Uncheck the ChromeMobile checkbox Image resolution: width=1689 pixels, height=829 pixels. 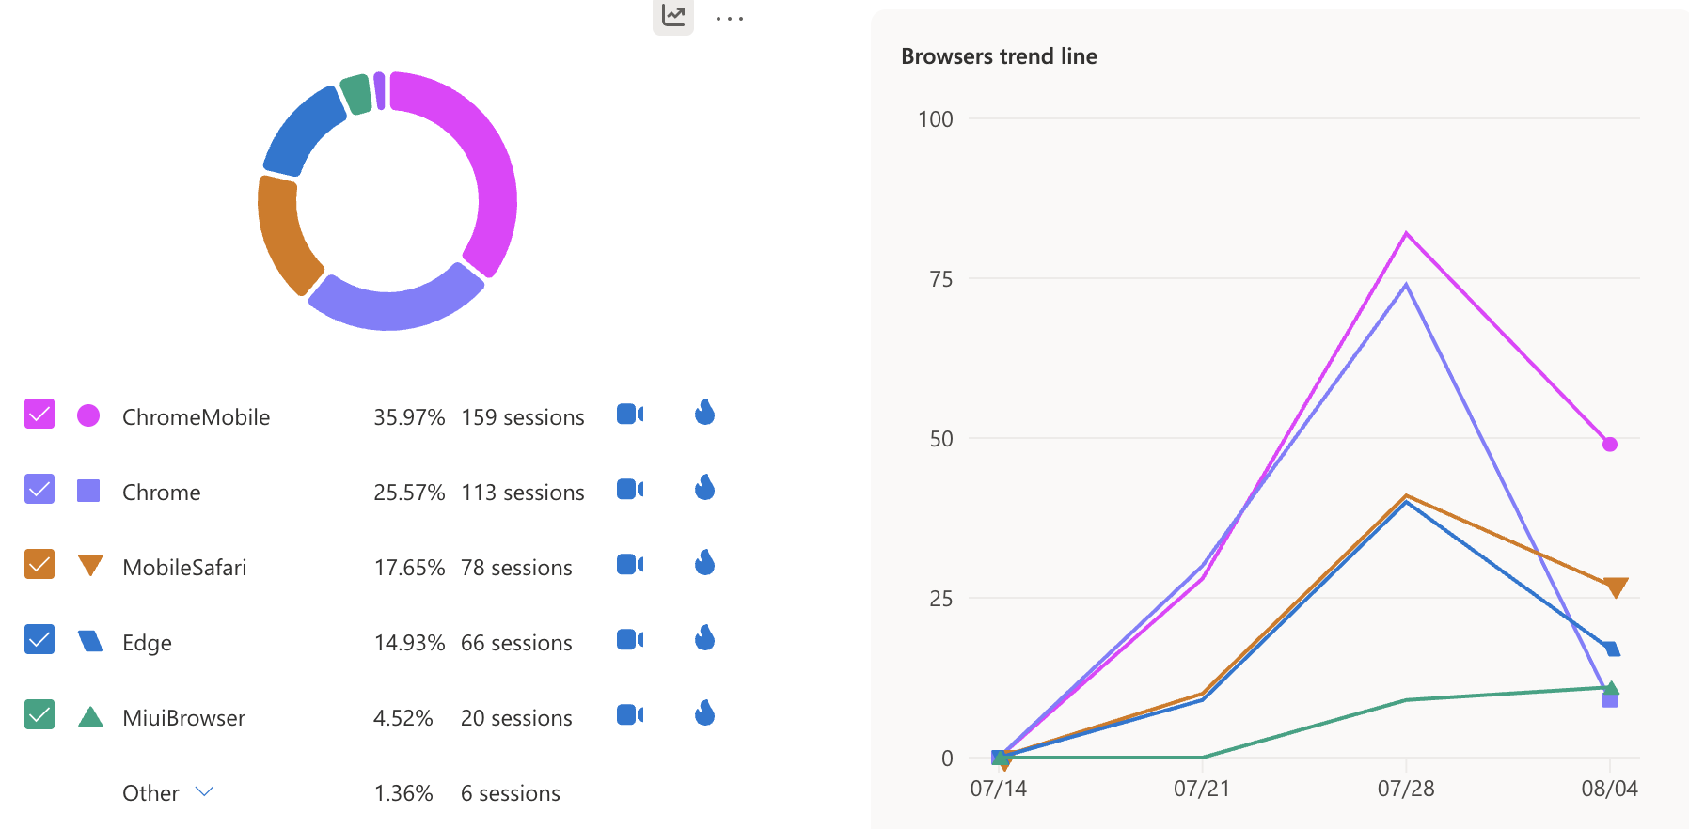point(39,414)
